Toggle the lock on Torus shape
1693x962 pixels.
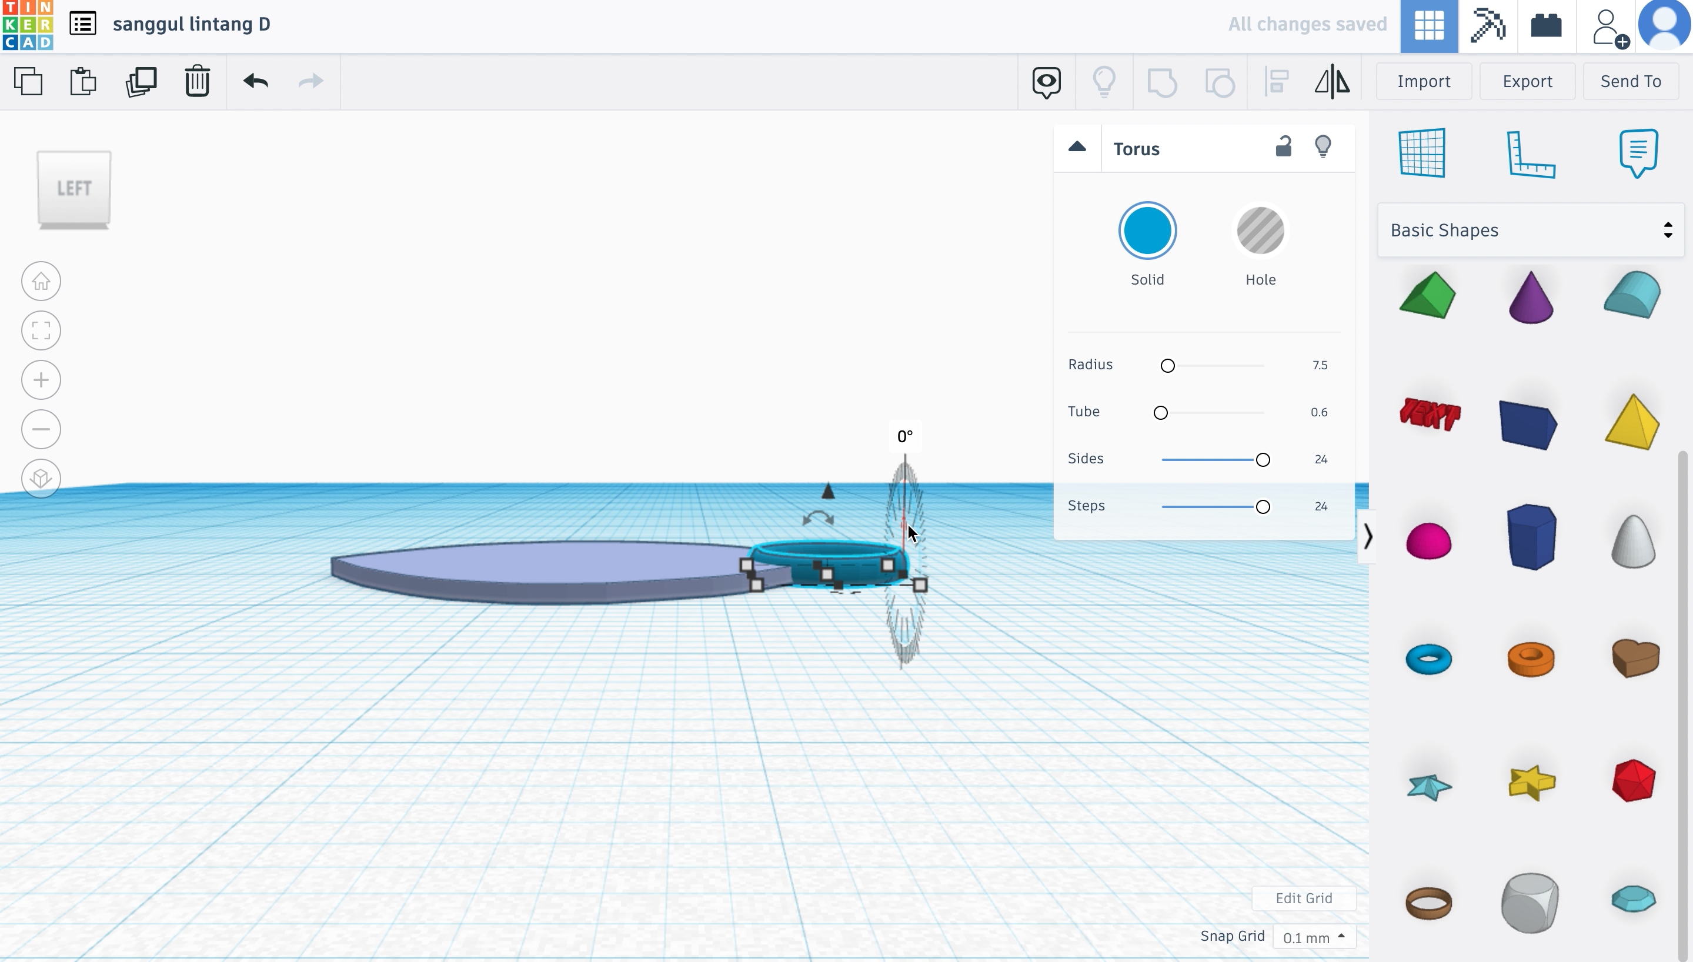[x=1283, y=146]
